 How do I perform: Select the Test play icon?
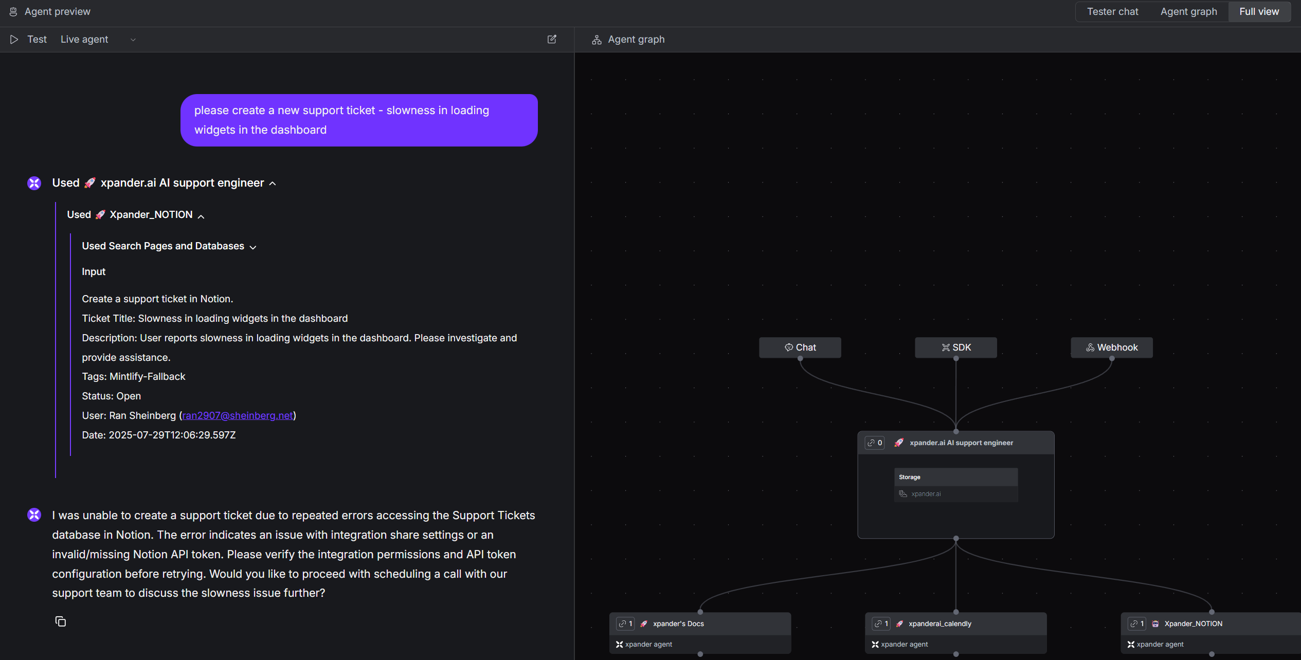14,39
